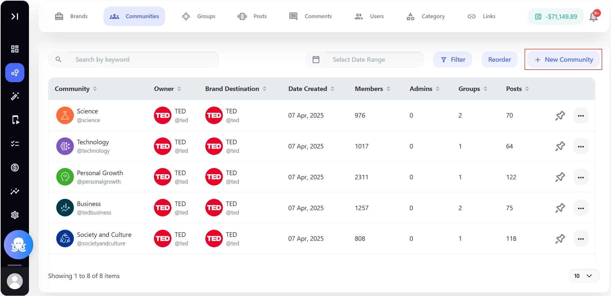This screenshot has height=296, width=611.
Task: Open more options for Business row
Action: [x=581, y=208]
